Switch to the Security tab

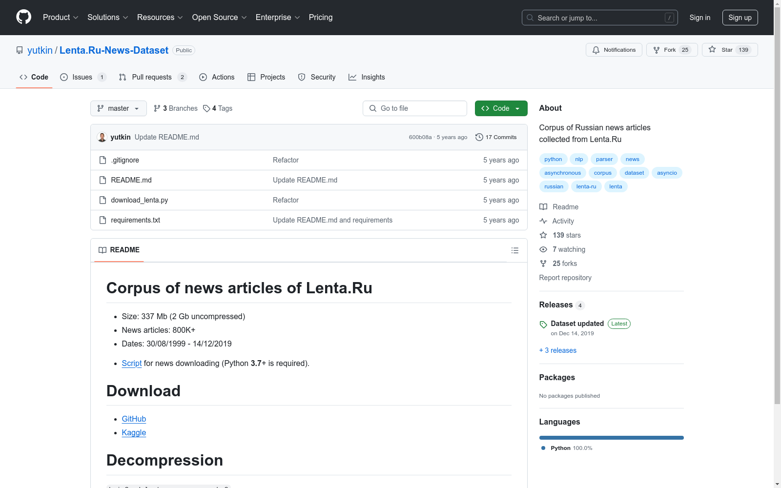317,77
